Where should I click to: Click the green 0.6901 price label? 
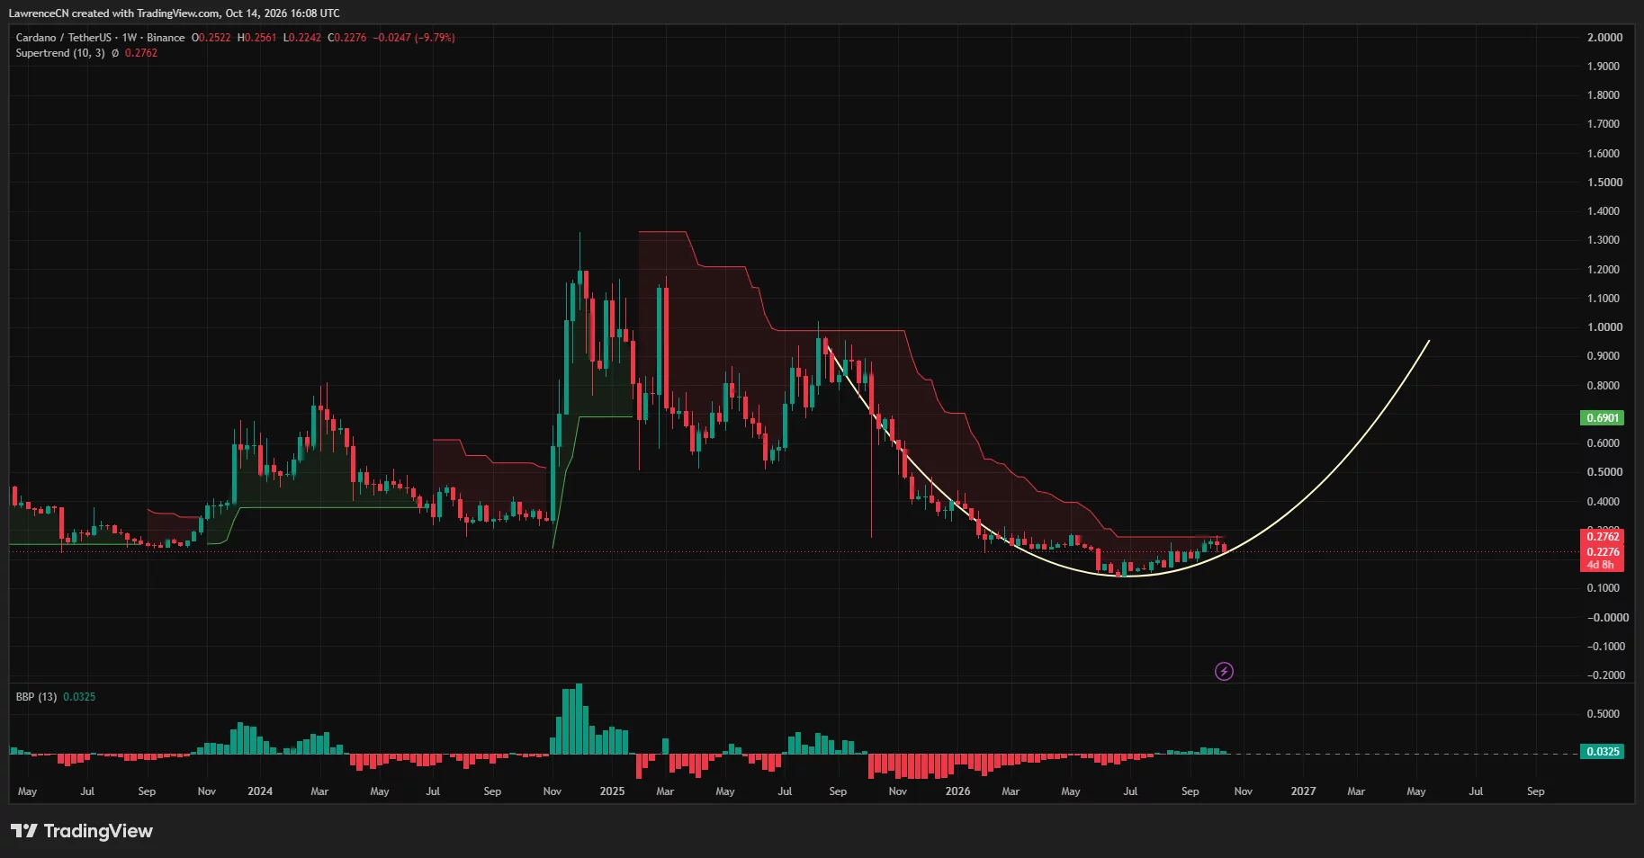(1603, 418)
